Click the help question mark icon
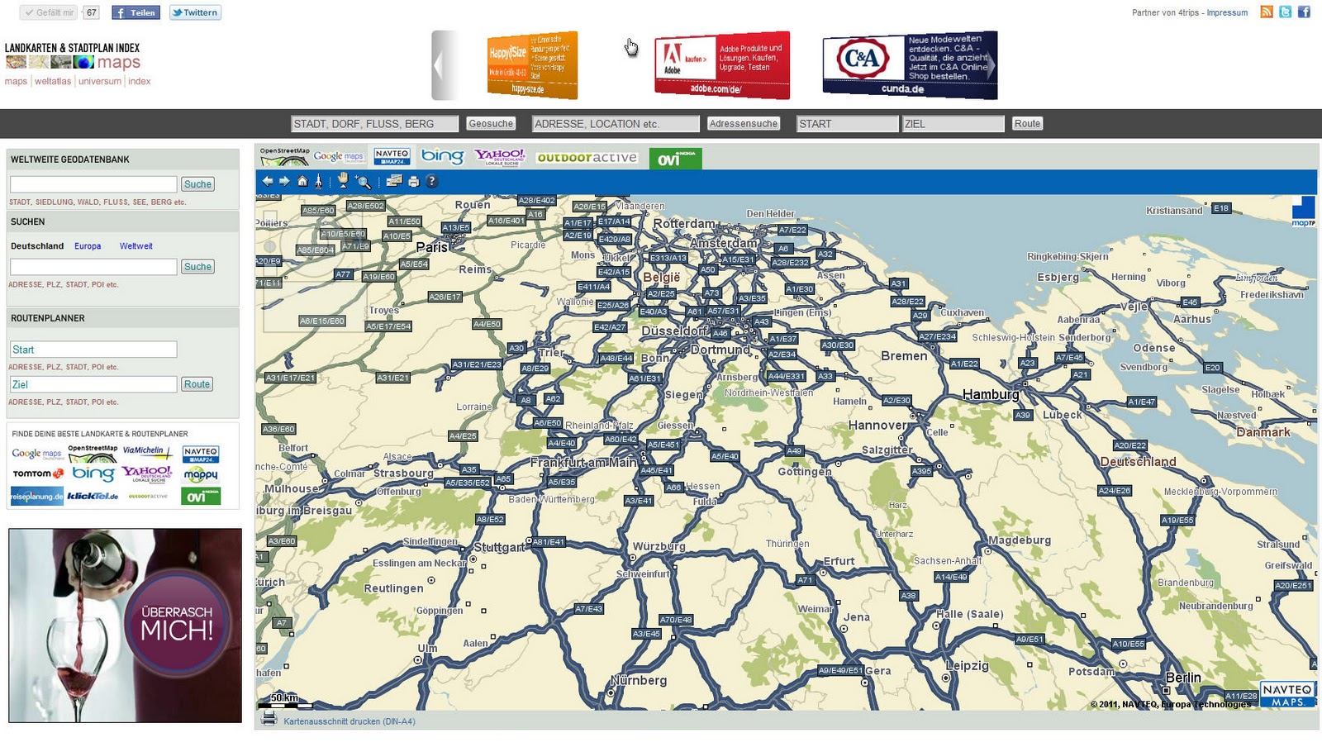 [x=431, y=180]
